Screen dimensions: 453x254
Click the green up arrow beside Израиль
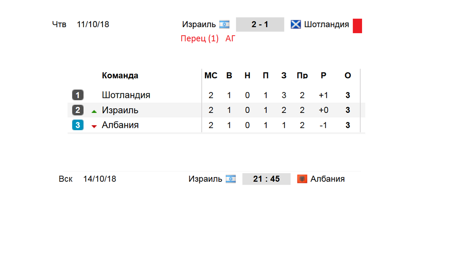94,111
